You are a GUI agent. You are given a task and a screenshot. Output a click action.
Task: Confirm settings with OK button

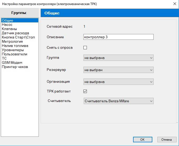[x=143, y=139]
